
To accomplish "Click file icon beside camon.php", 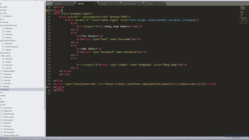I will (2, 108).
